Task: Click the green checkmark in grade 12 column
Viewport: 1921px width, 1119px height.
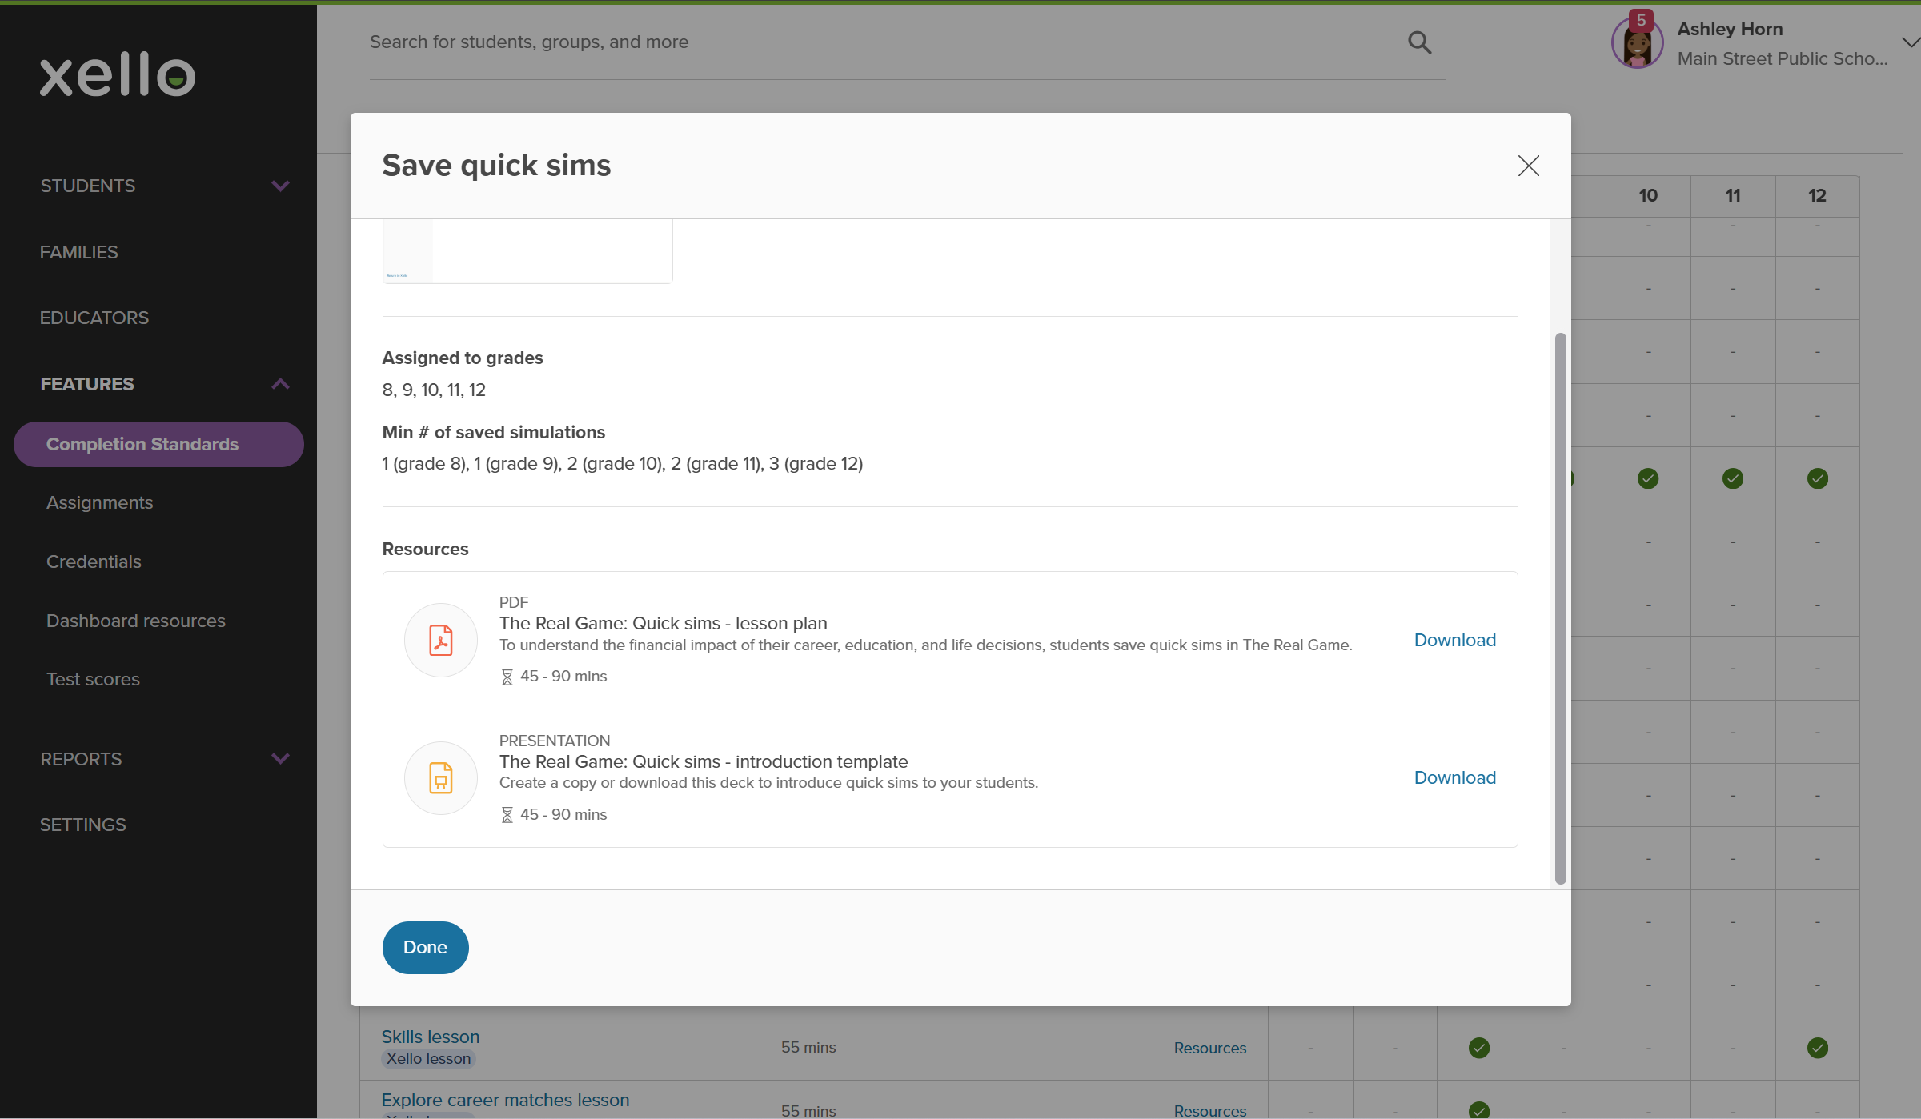Action: (x=1817, y=478)
